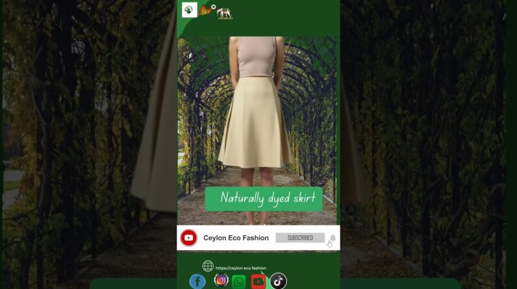Click the round YouTube logo beside channel name
The width and height of the screenshot is (517, 289).
coord(189,238)
